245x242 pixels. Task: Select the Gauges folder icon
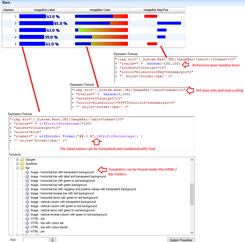click(x=22, y=159)
